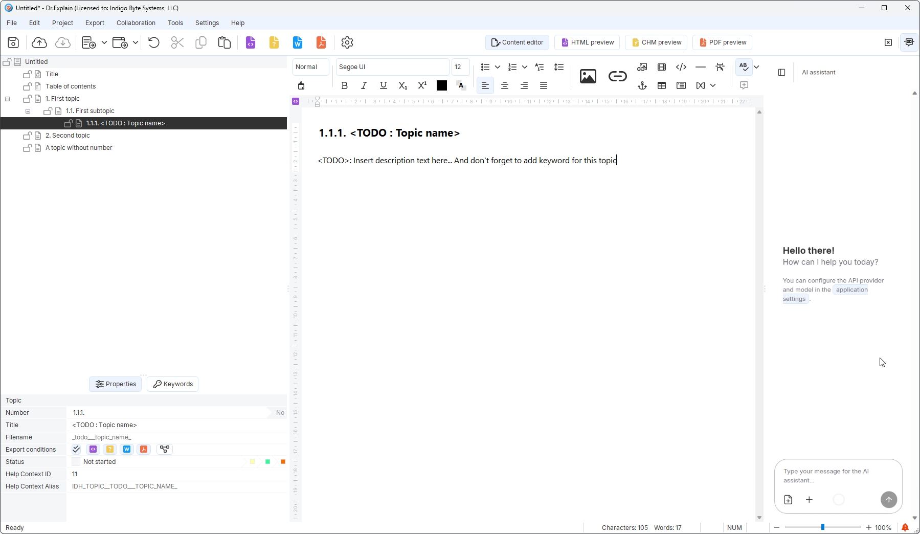Set justified text alignment
This screenshot has height=534, width=920.
pos(544,85)
